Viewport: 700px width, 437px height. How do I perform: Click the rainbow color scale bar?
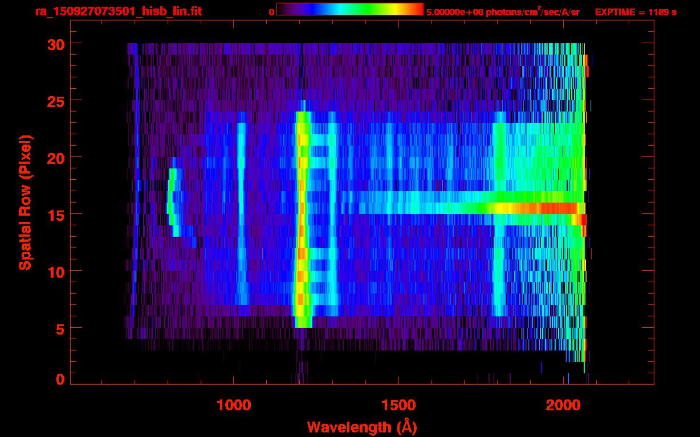coord(350,9)
